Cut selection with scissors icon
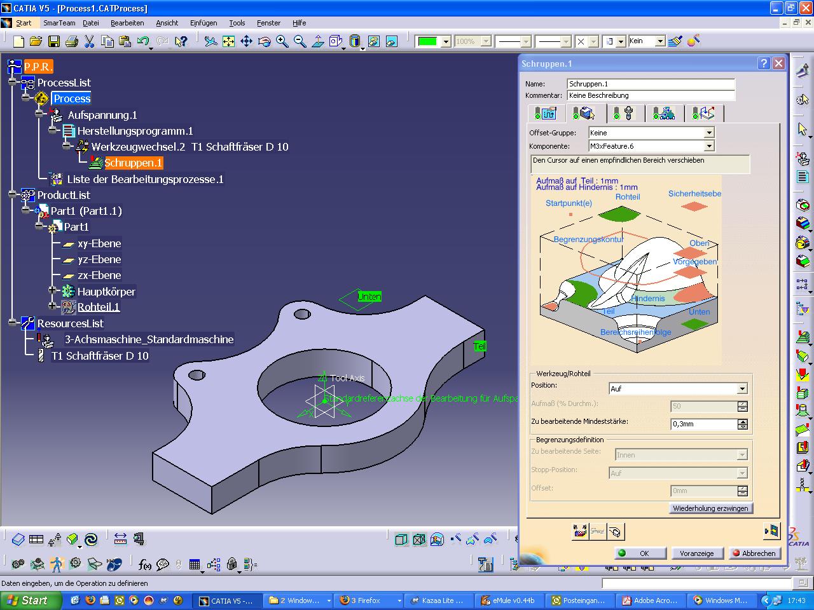This screenshot has height=610, width=814. point(90,41)
